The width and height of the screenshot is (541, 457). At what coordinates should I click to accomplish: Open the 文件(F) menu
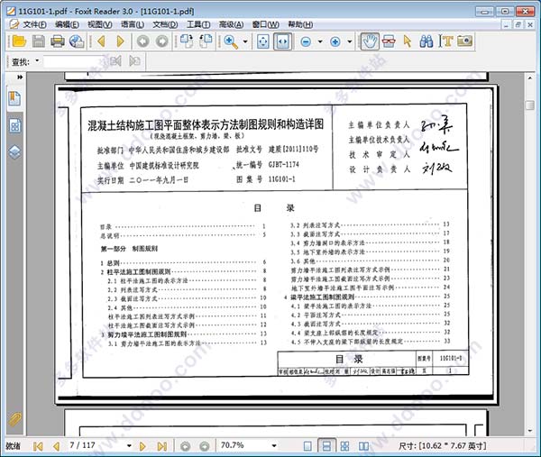(34, 24)
